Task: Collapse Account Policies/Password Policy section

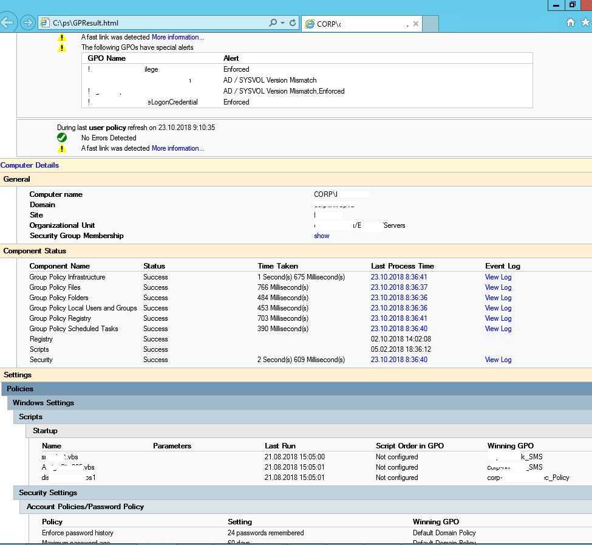Action: tap(85, 507)
